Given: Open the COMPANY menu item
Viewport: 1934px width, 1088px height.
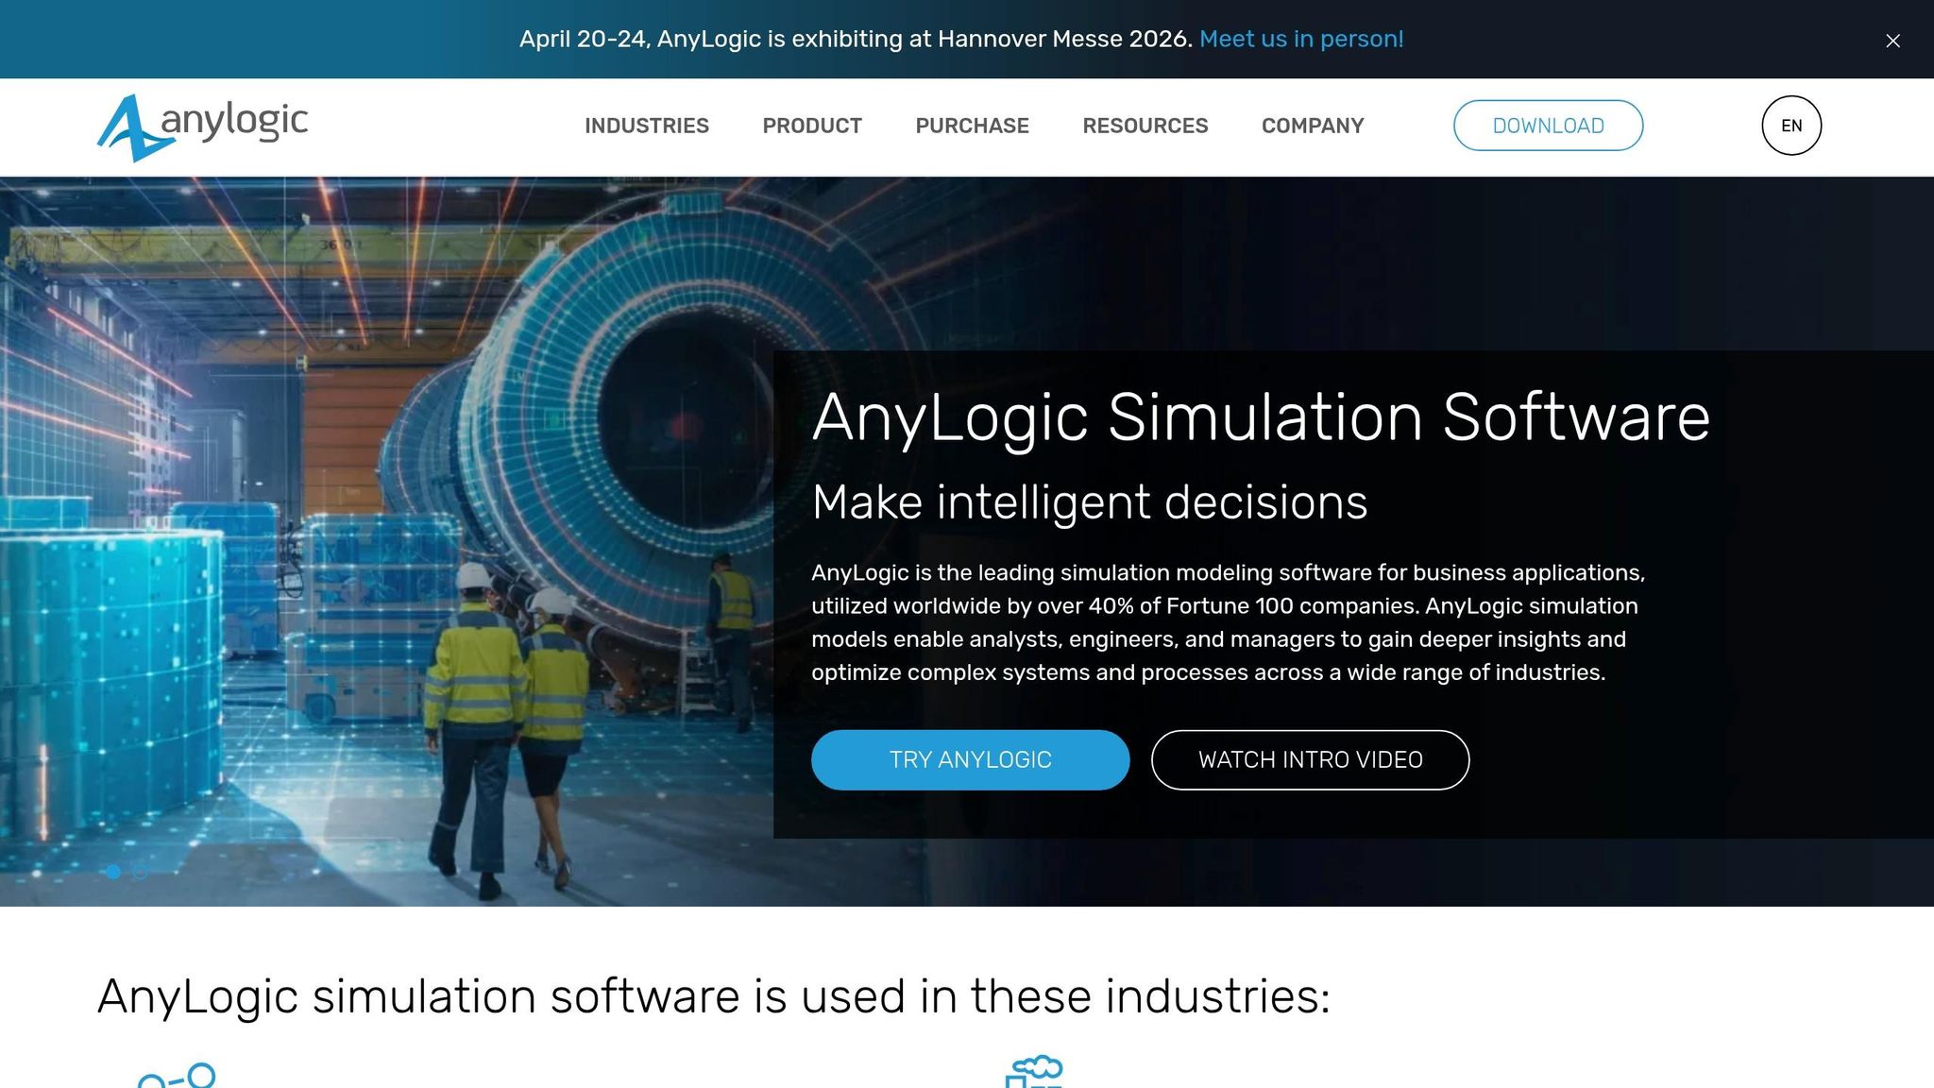Looking at the screenshot, I should [x=1312, y=125].
